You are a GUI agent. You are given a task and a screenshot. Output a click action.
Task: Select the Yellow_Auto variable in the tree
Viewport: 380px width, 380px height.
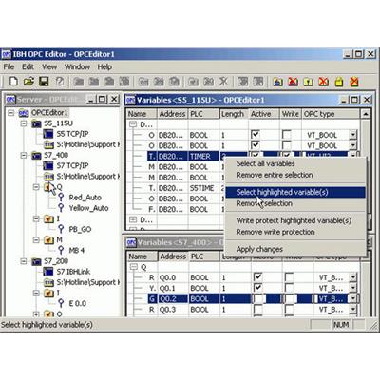(x=88, y=208)
